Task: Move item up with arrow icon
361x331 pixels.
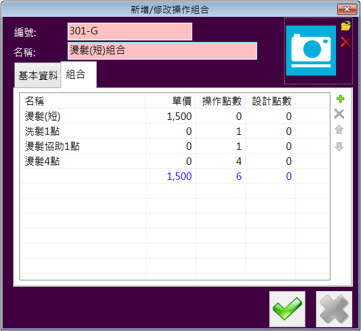Action: click(339, 130)
